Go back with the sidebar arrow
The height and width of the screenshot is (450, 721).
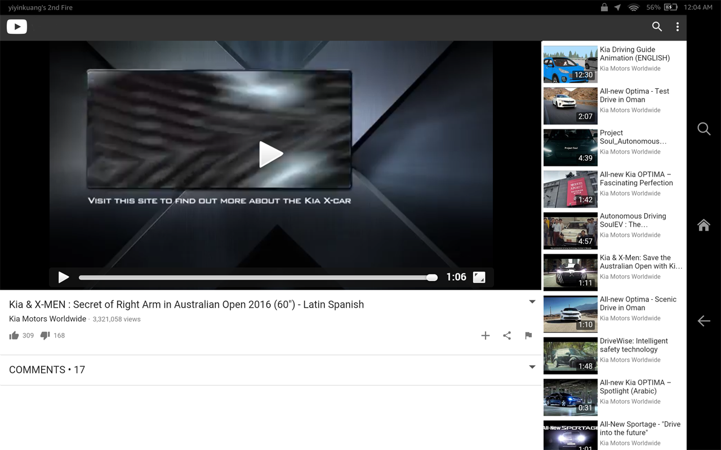click(x=704, y=321)
